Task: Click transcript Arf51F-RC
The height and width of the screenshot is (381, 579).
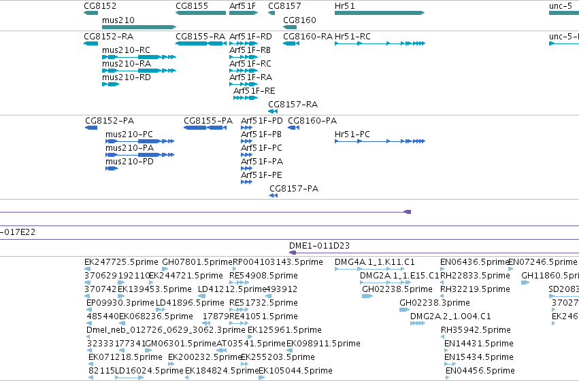Action: click(250, 64)
